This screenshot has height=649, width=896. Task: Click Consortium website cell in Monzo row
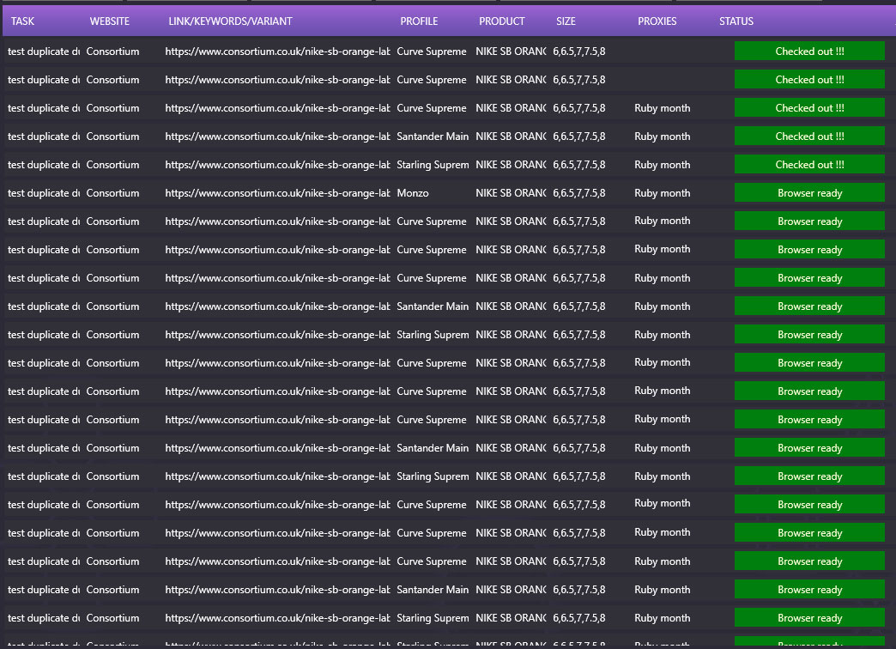pos(112,193)
